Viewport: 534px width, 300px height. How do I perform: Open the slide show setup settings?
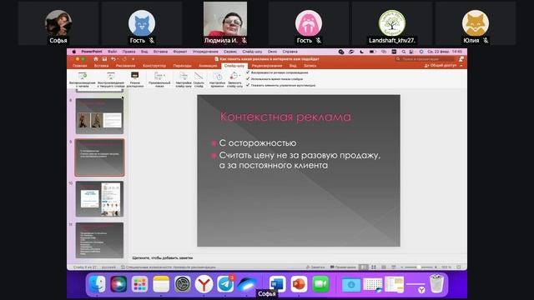(x=184, y=80)
